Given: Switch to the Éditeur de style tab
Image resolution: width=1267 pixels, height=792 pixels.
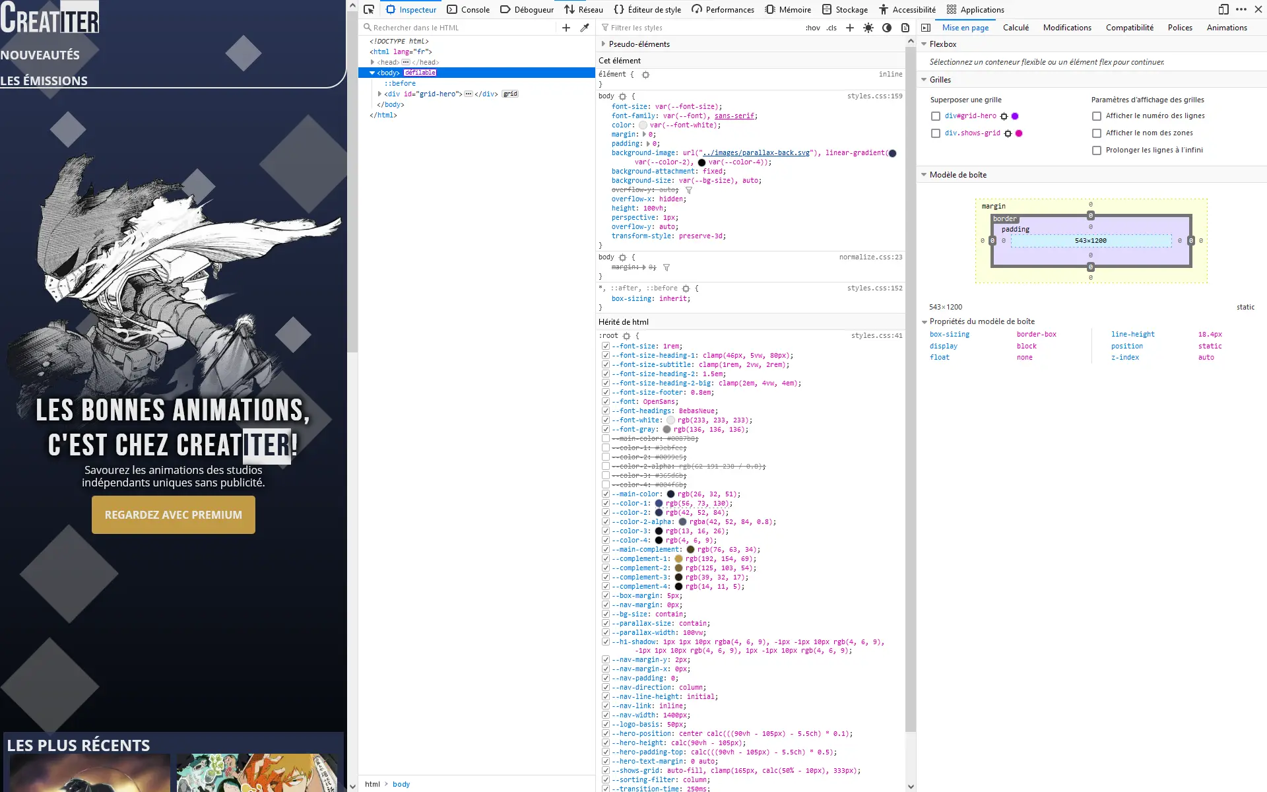Looking at the screenshot, I should [x=647, y=9].
